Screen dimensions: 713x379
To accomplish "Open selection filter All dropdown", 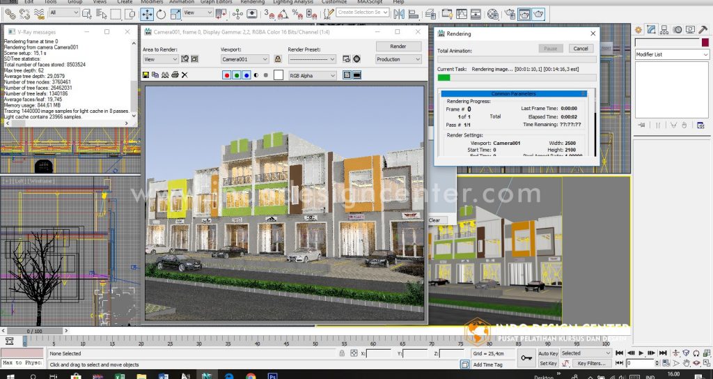I will (64, 13).
